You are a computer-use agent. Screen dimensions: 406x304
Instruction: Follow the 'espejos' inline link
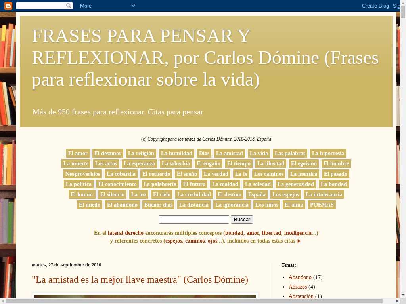point(173,241)
